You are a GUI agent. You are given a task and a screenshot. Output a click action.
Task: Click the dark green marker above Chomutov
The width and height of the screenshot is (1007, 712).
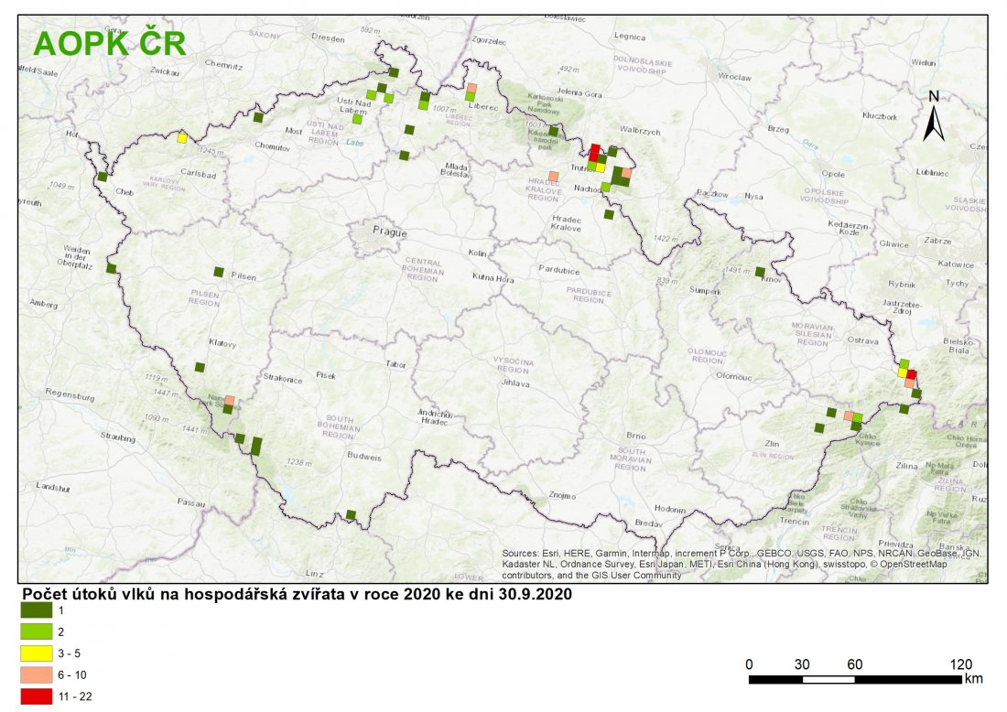(x=258, y=117)
